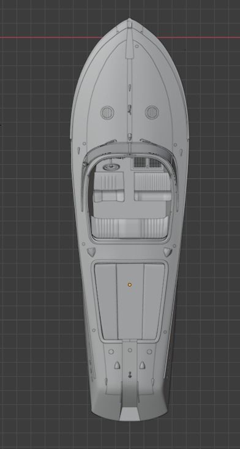The image size is (240, 449).
Task: Select the left panel of rear sunpad
Action: coord(106,301)
